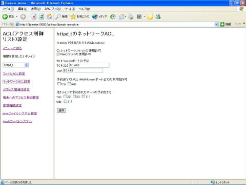Screen dimensions: 246x185
Task: Open the File menu
Action: pyautogui.click(x=8, y=9)
